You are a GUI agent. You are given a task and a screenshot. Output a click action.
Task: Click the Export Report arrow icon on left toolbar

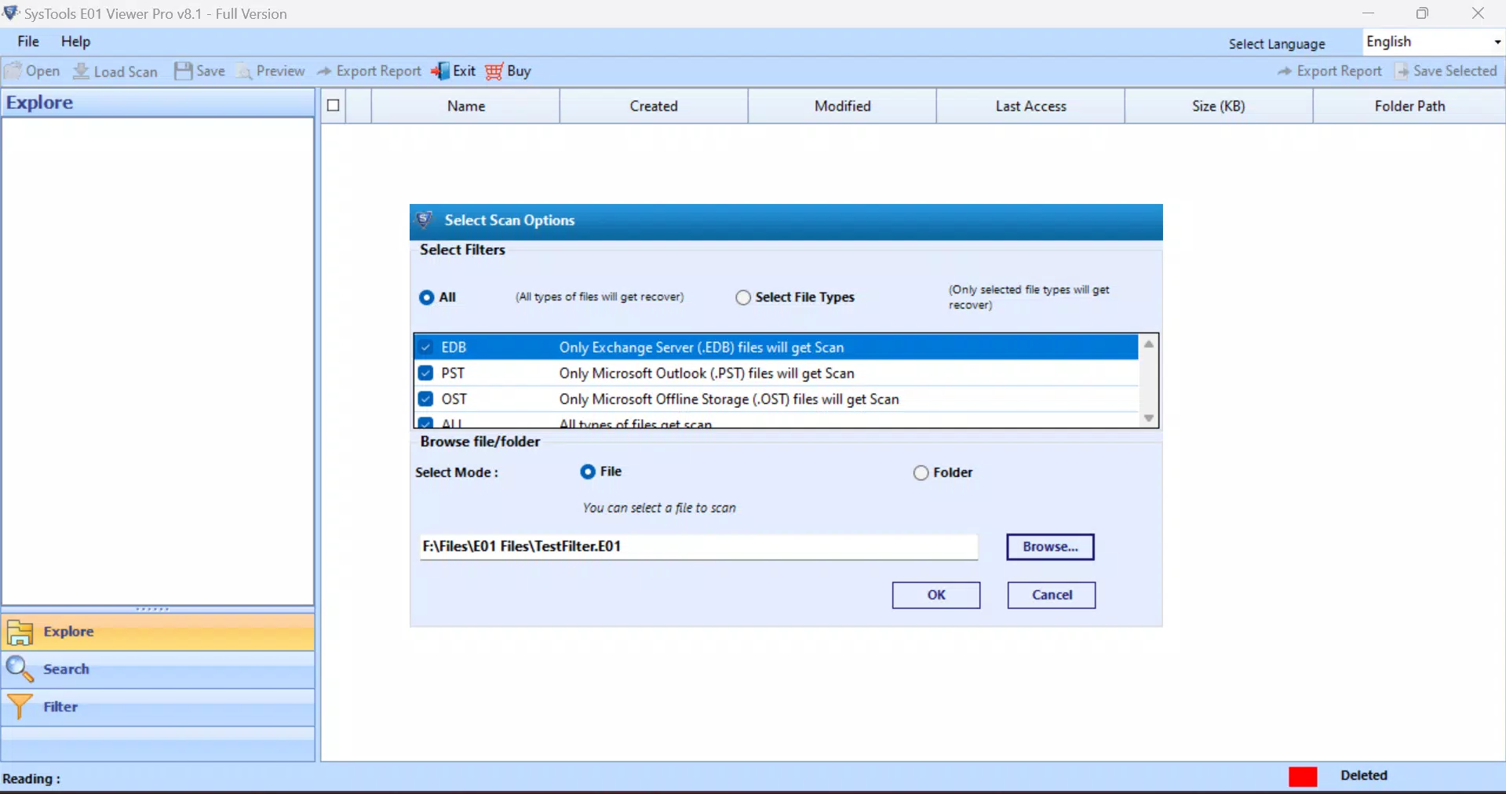pos(323,71)
